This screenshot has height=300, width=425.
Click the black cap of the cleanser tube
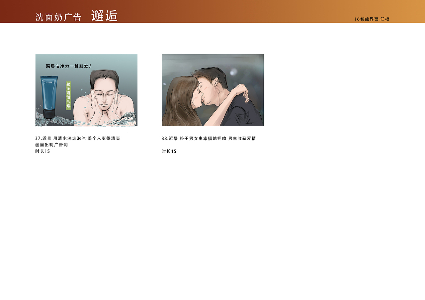[x=48, y=114]
